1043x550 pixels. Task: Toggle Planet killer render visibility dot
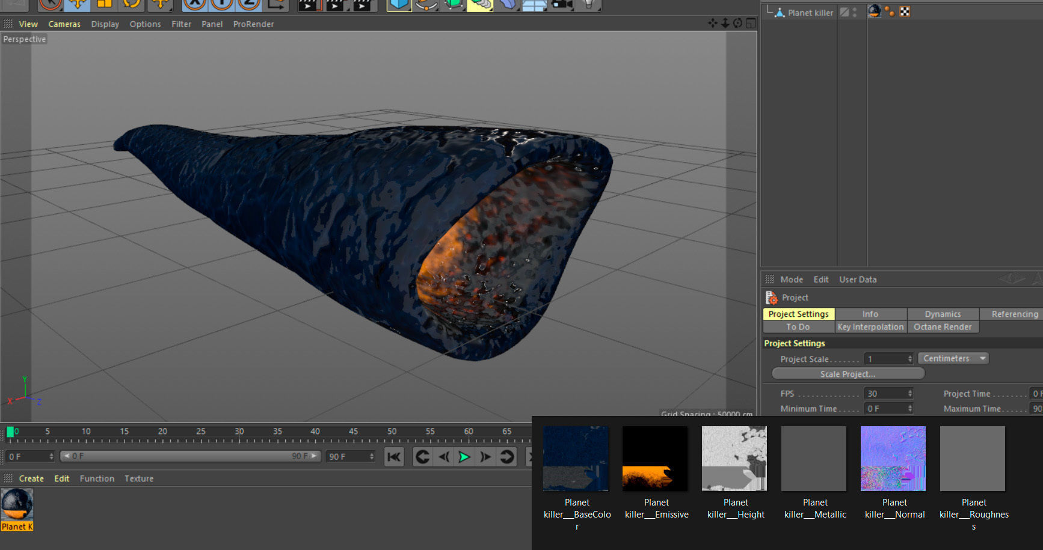coord(855,15)
